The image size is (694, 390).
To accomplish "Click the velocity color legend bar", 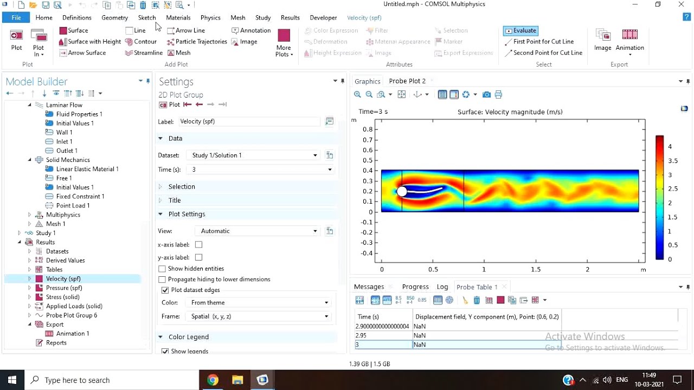I will pyautogui.click(x=660, y=198).
